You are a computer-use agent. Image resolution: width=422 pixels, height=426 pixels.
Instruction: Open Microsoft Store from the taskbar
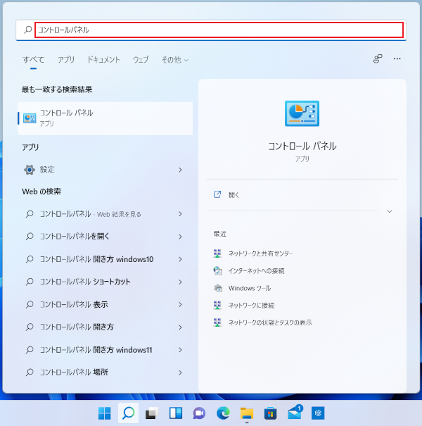pyautogui.click(x=270, y=413)
